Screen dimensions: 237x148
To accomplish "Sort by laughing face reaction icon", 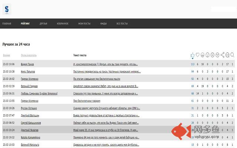I will click(x=203, y=55).
